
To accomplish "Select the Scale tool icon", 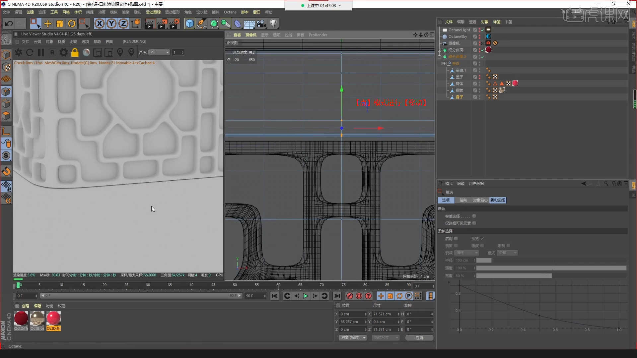I will click(x=60, y=24).
